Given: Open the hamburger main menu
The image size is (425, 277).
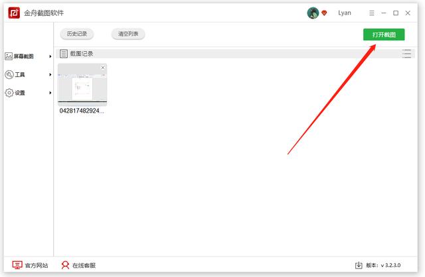Looking at the screenshot, I should (371, 13).
